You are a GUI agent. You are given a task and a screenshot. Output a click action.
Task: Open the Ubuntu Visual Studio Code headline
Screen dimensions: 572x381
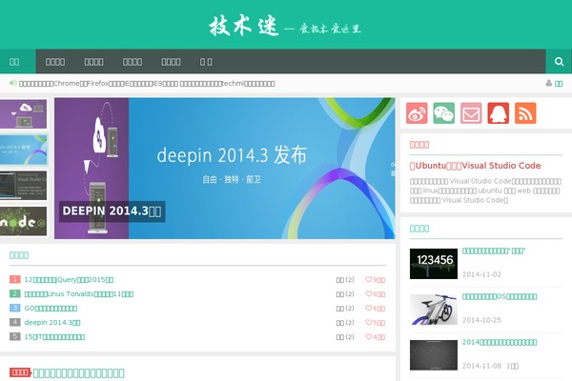tap(475, 166)
